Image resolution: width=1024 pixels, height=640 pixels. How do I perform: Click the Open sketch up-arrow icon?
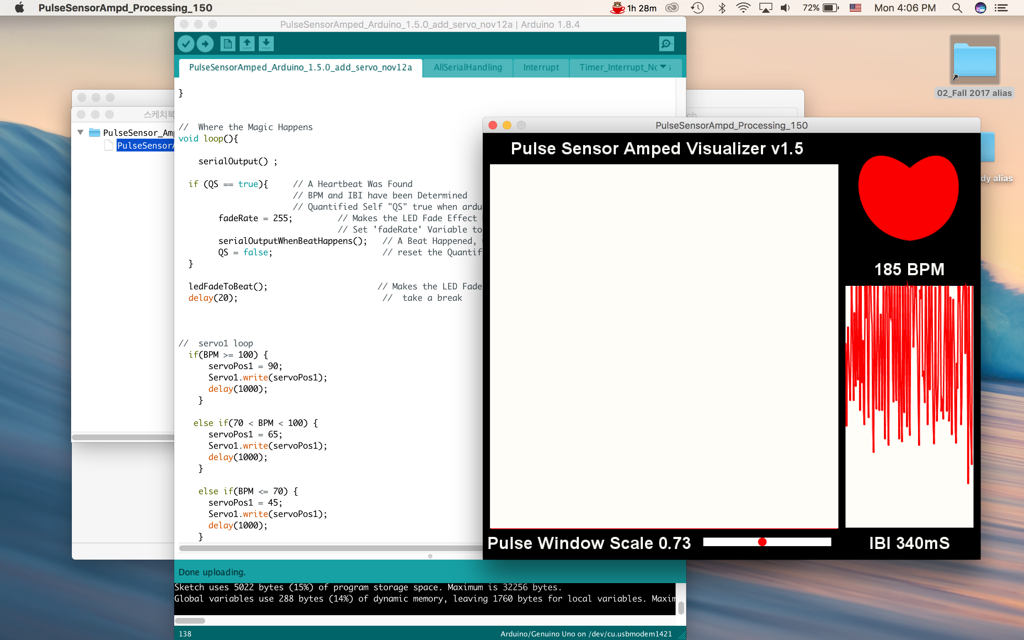point(247,44)
